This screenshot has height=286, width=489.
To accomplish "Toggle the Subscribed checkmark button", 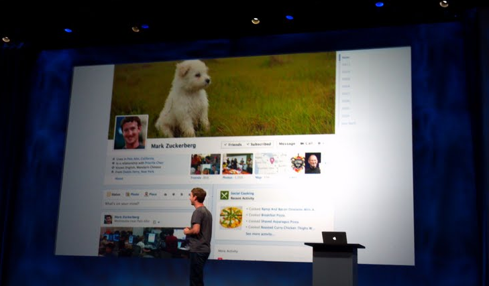I will coord(259,143).
